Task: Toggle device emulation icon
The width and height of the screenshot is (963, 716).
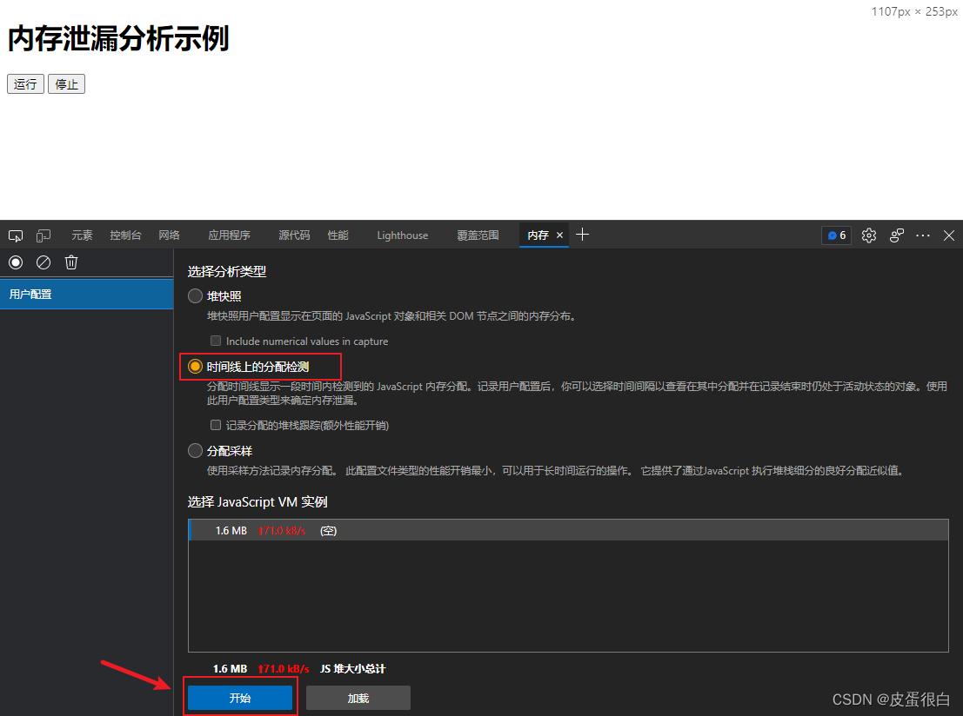Action: point(43,235)
